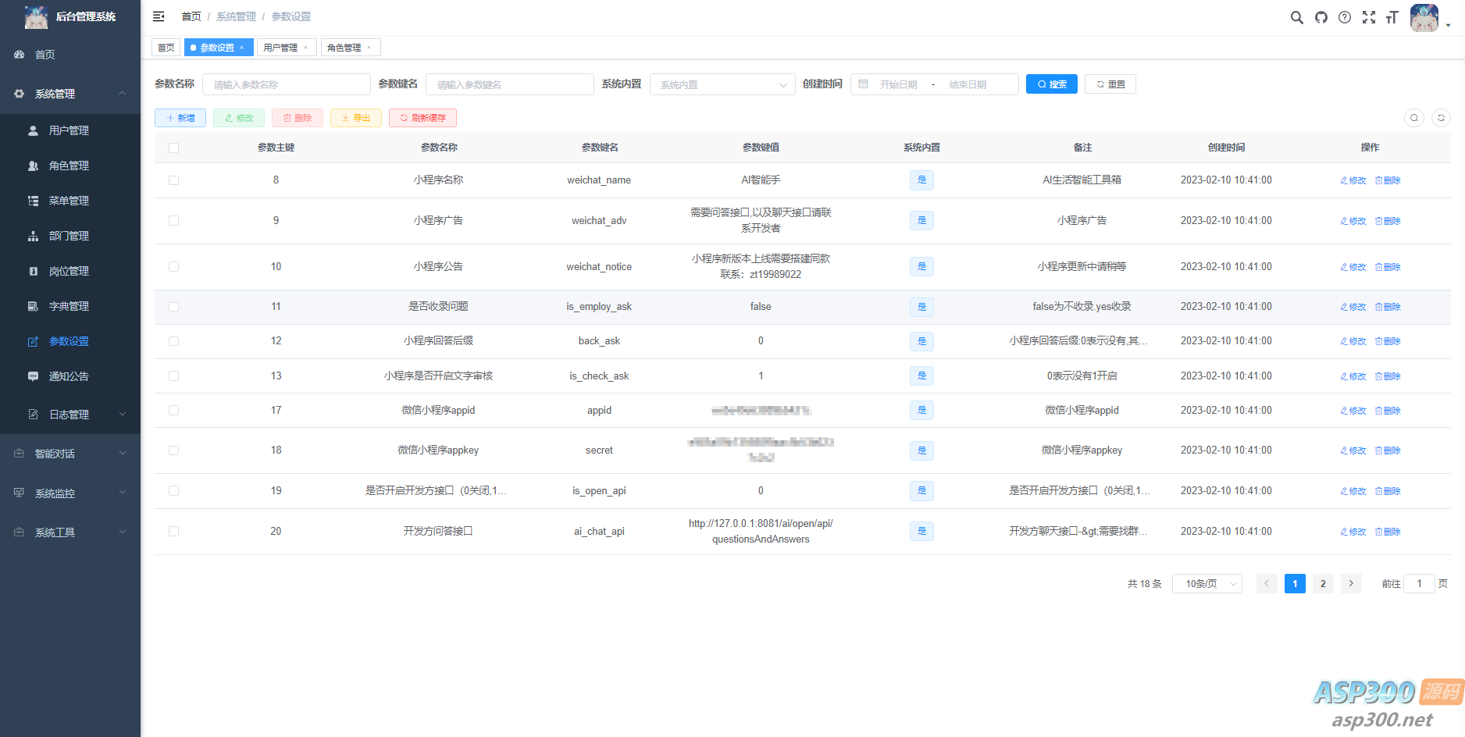Click the 搜索 search button
This screenshot has height=737, width=1465.
[1052, 84]
